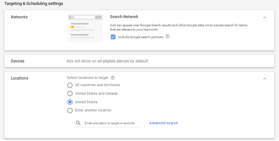
Task: Collapse the Locations section using its chevron
Action: click(265, 79)
